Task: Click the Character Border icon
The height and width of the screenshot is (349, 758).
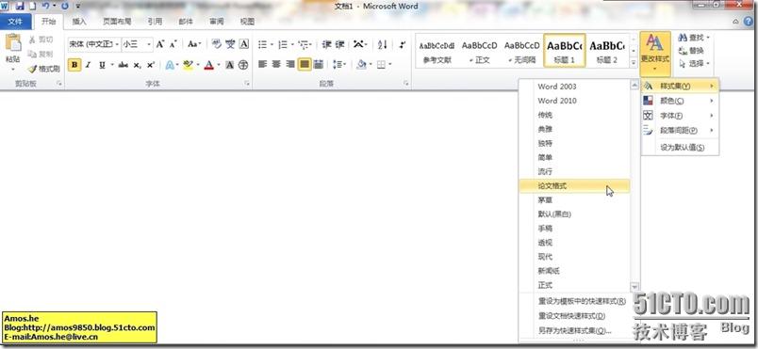Action: [x=244, y=44]
